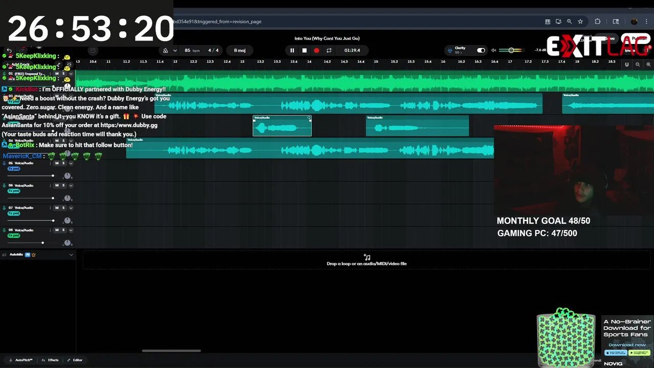Solo track 08 Voice/Audio
Viewport: 654px width, 368px height.
click(x=63, y=230)
